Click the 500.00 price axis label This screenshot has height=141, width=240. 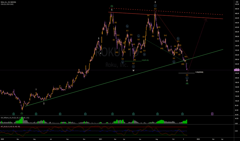237,9
